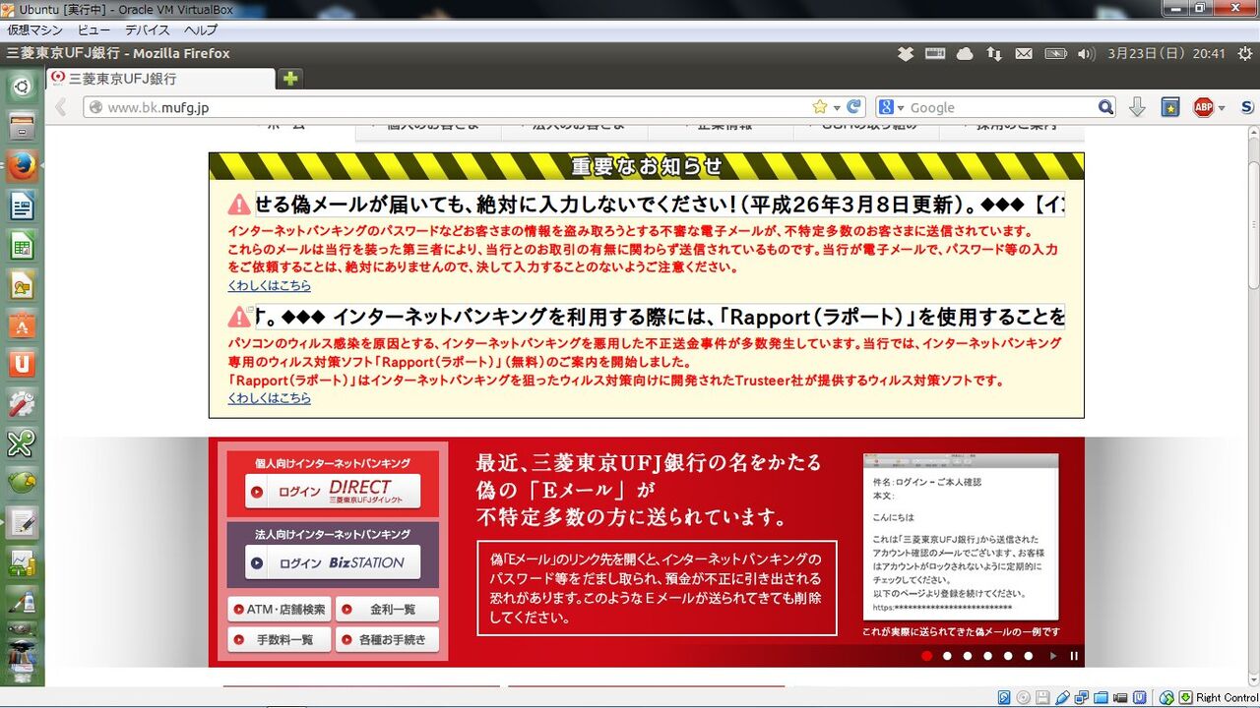Click the first くわしくはこちら link about fake emails
Image resolution: width=1260 pixels, height=708 pixels.
[269, 286]
